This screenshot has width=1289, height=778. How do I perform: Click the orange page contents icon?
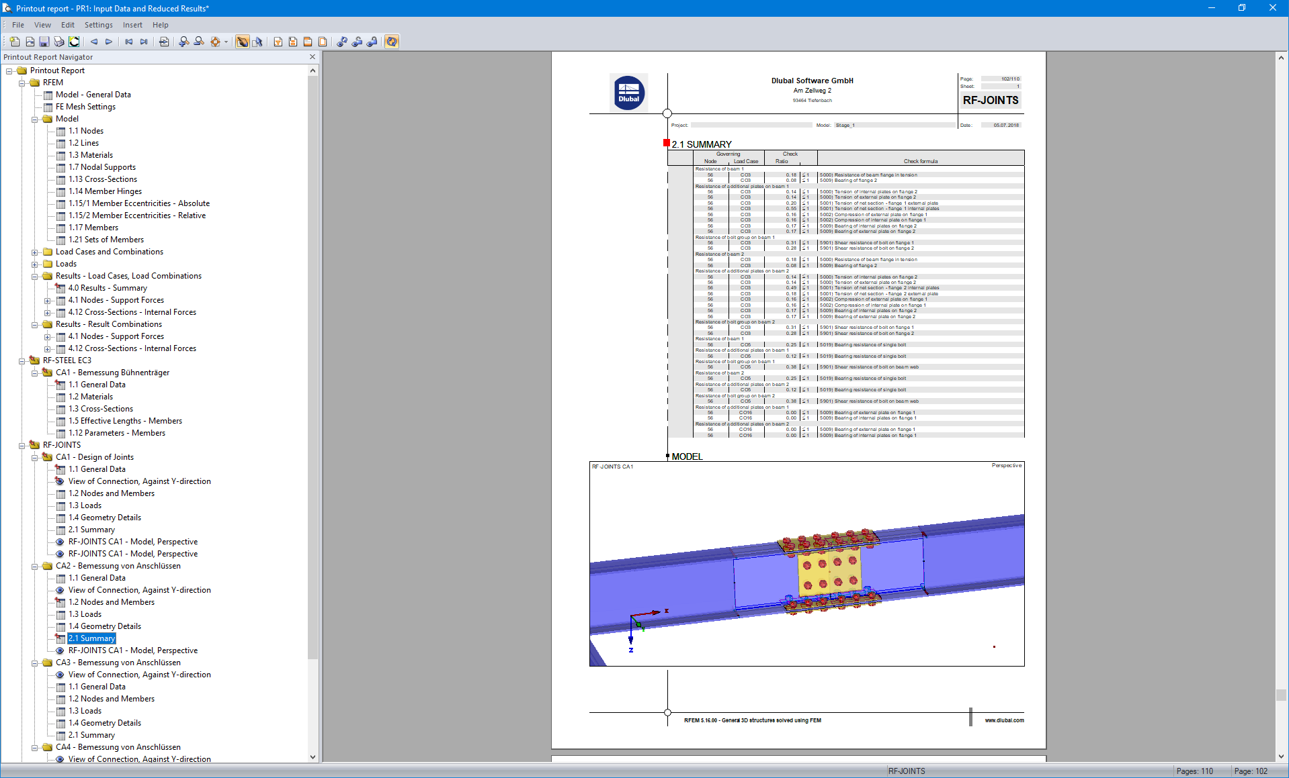point(293,42)
